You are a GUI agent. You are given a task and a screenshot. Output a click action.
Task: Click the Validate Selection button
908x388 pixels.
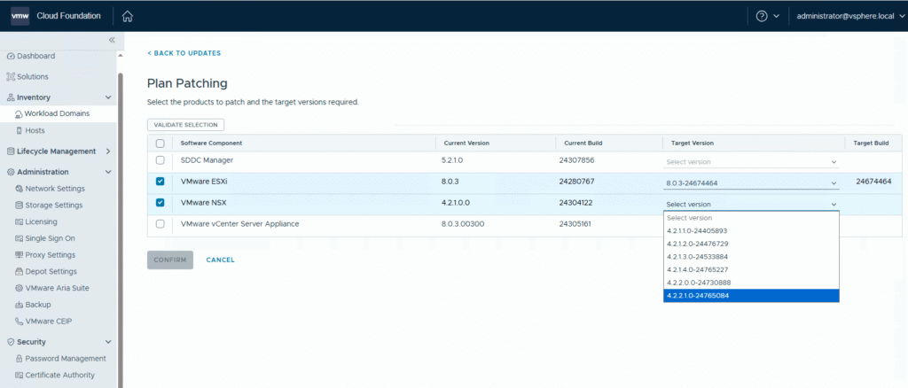click(185, 125)
